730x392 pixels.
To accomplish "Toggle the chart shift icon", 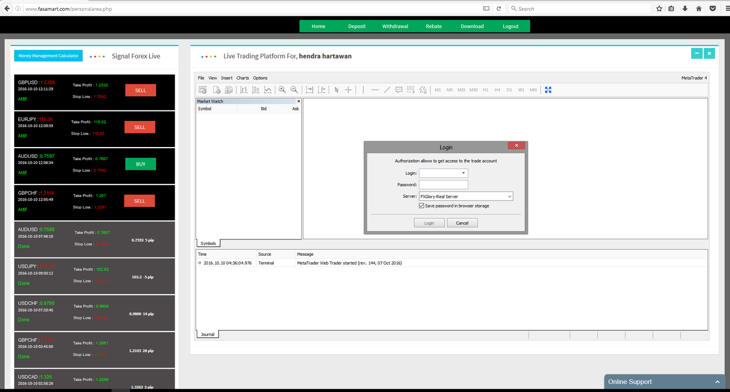I will 322,90.
